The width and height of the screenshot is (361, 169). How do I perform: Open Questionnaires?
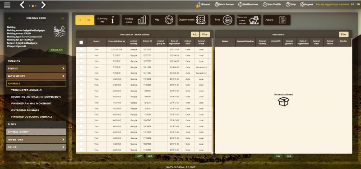pos(193,20)
